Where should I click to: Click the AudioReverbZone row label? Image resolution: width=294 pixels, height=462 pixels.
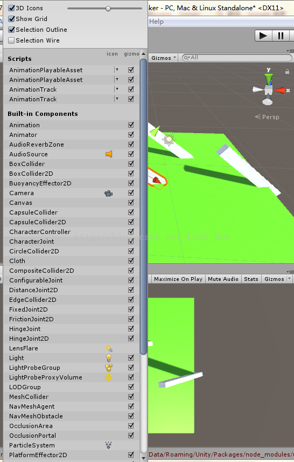37,144
